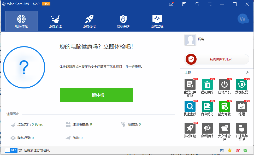Switch to the 隐私保护 tab
This screenshot has width=254, height=155.
pos(123,21)
